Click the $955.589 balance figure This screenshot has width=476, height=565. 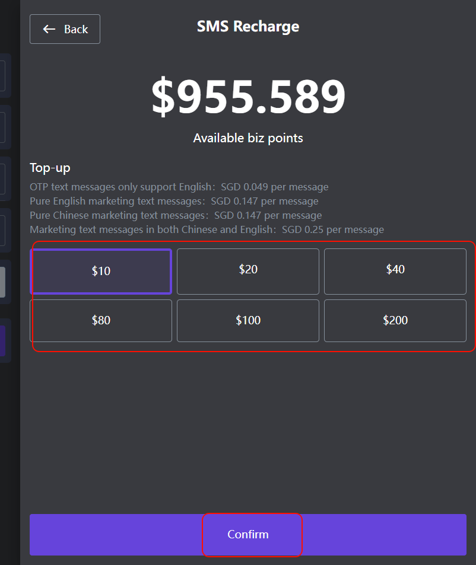(248, 97)
